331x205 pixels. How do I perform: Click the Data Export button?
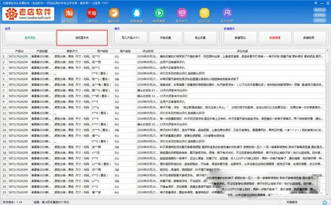click(240, 38)
